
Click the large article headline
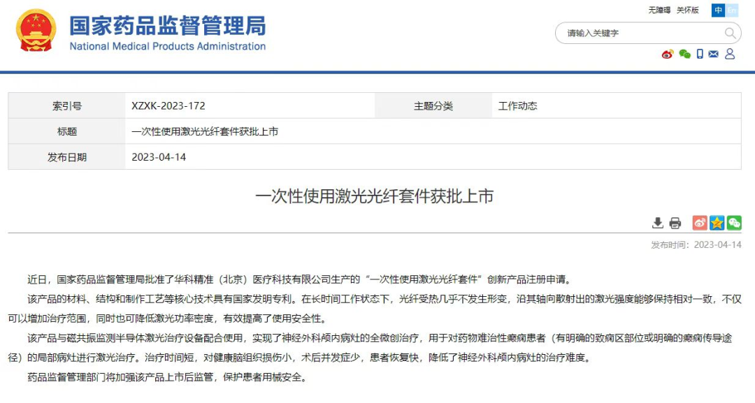tap(375, 196)
